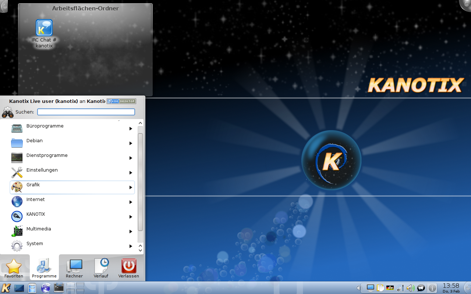Open the globe web browser panel icon
Viewport: 471px width, 294px height.
tap(46, 288)
